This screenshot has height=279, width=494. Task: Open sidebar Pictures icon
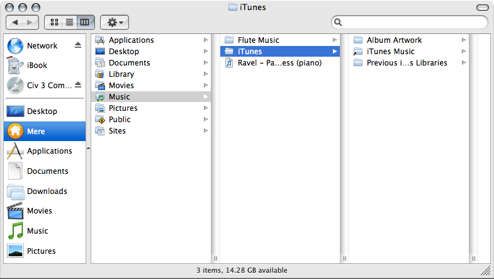click(15, 251)
